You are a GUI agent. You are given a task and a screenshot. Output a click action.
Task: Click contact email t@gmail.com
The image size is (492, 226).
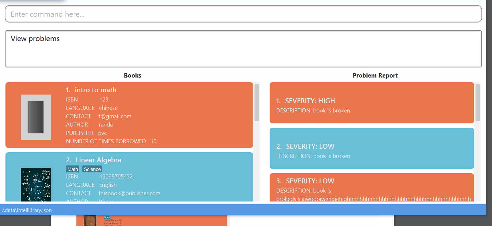tap(115, 116)
